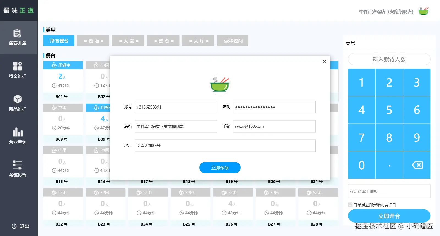
Task: Select table B28 idle status header
Action: (318, 192)
